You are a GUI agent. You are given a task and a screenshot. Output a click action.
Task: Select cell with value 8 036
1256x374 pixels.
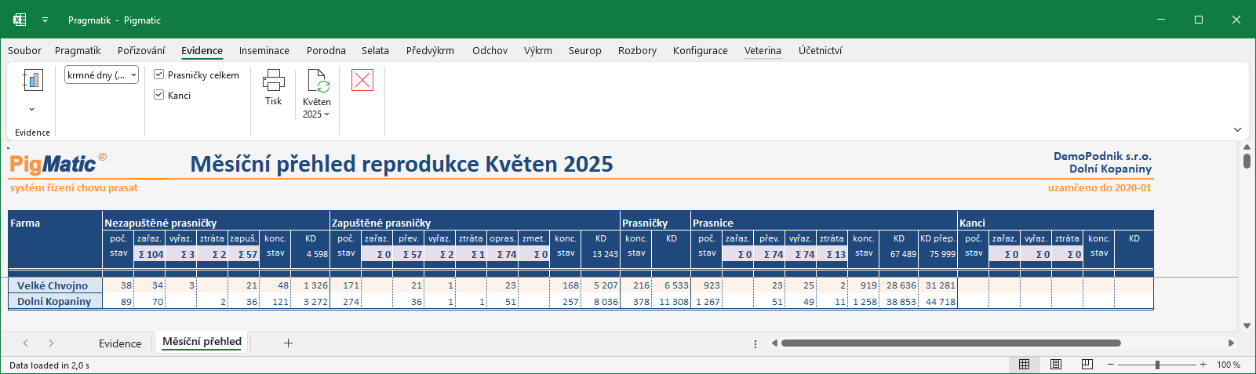tap(601, 301)
